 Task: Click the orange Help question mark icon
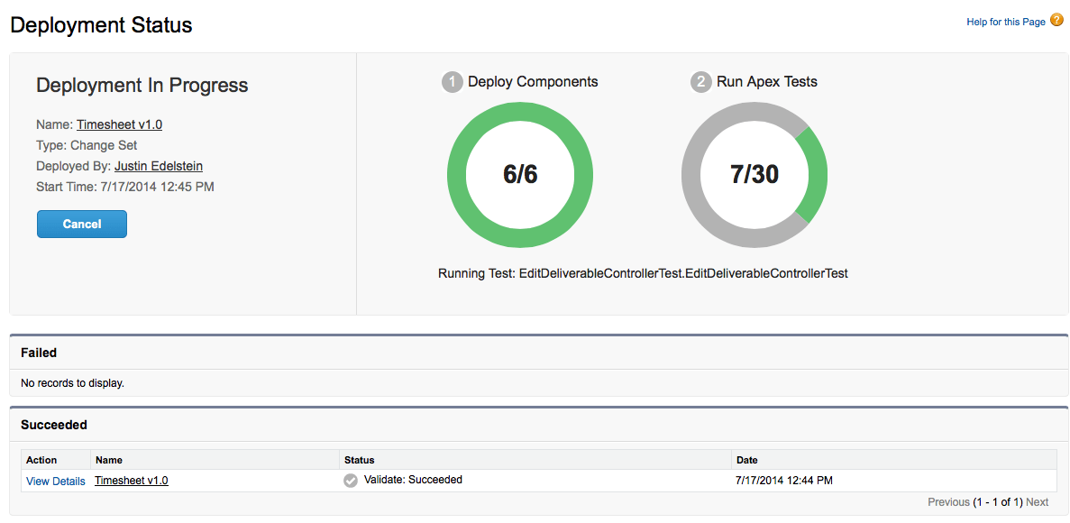[1056, 19]
